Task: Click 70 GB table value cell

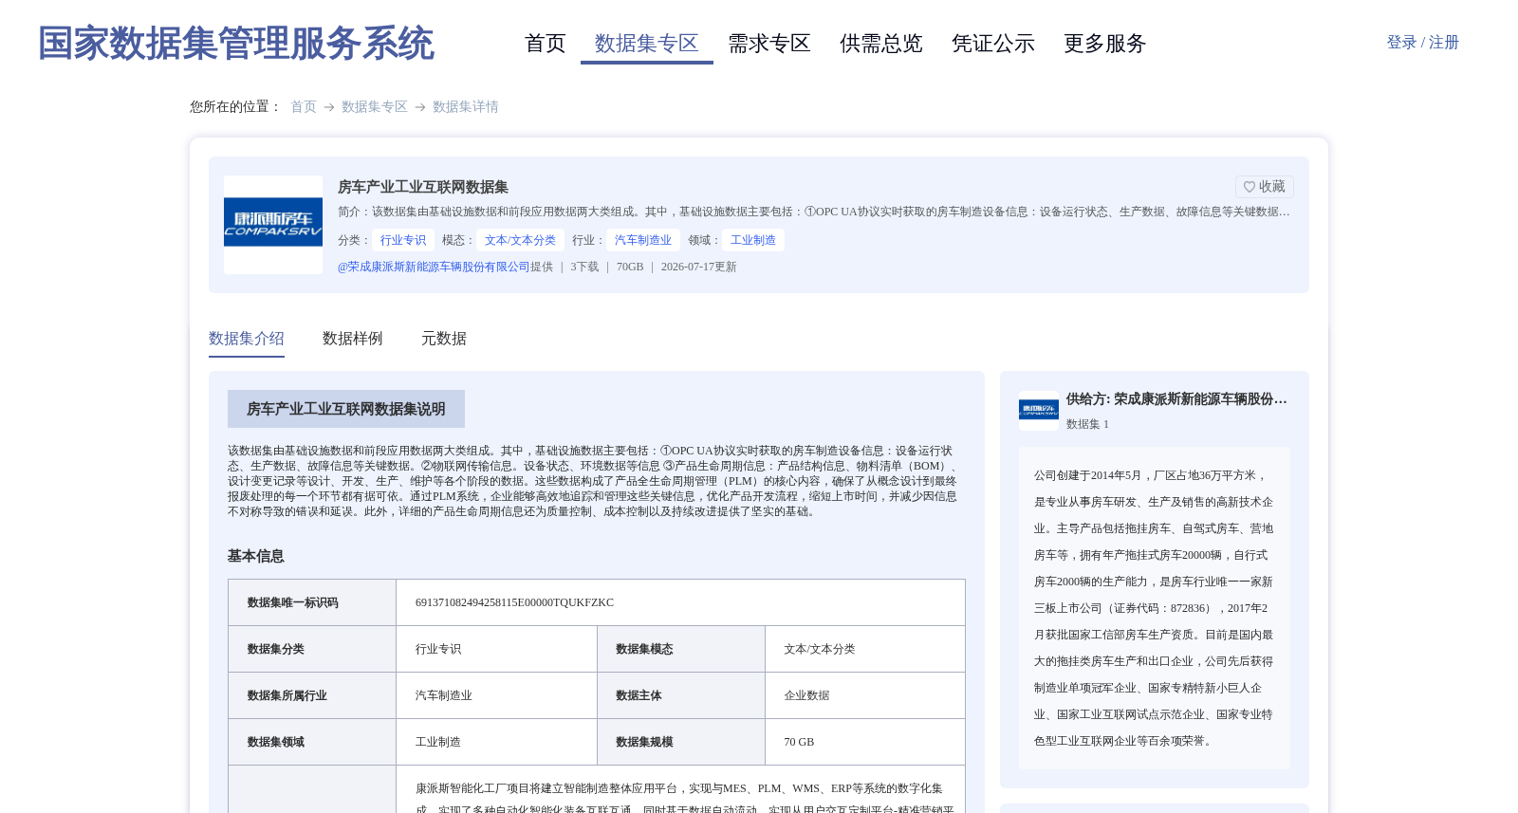Action: (x=865, y=742)
